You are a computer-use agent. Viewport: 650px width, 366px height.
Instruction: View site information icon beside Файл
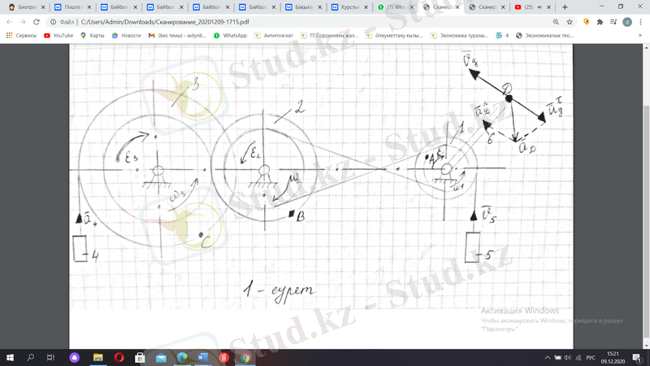(53, 22)
